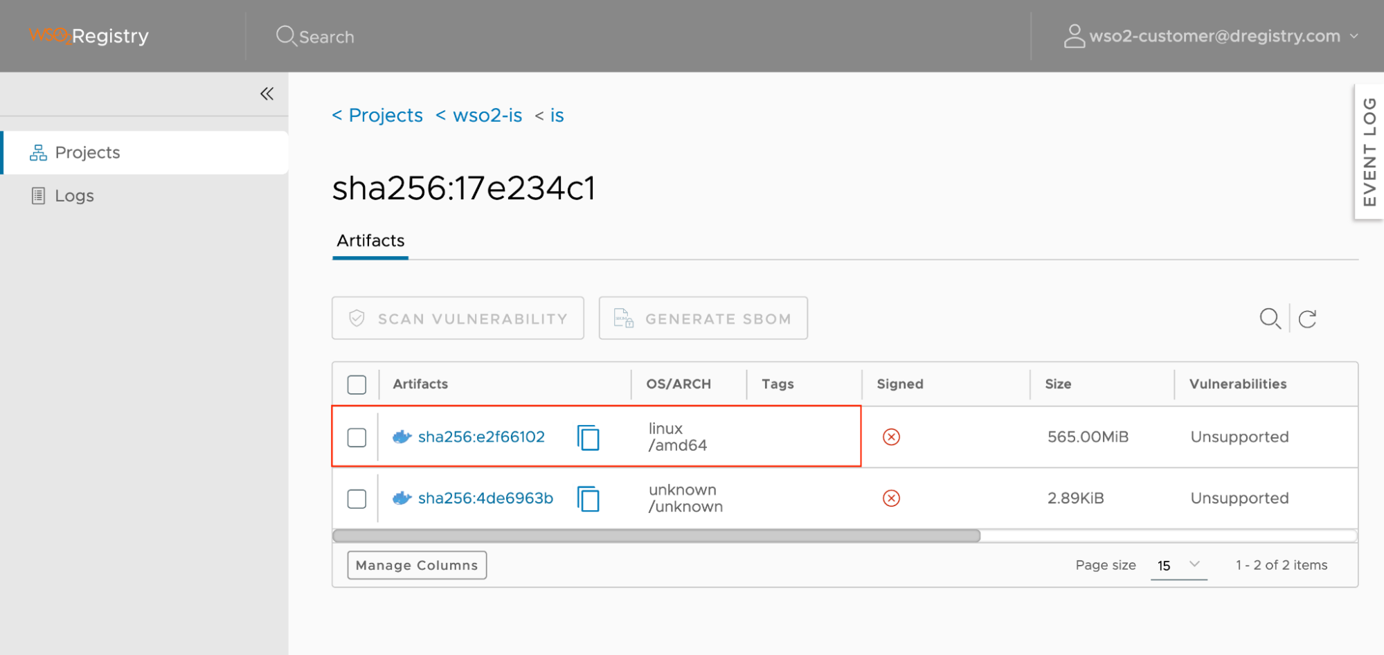Open the Page size dropdown
1384x655 pixels.
click(1178, 565)
